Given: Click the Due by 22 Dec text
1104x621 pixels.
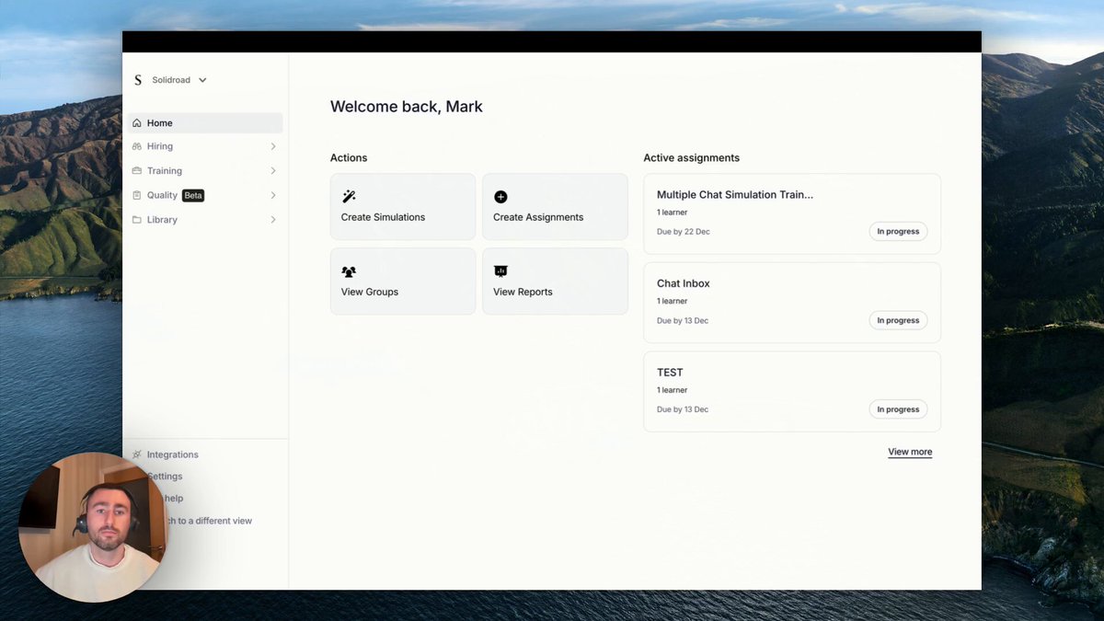Looking at the screenshot, I should (x=684, y=232).
